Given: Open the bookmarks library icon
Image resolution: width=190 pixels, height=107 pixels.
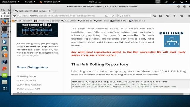Looking at the screenshot, I should (x=161, y=16).
